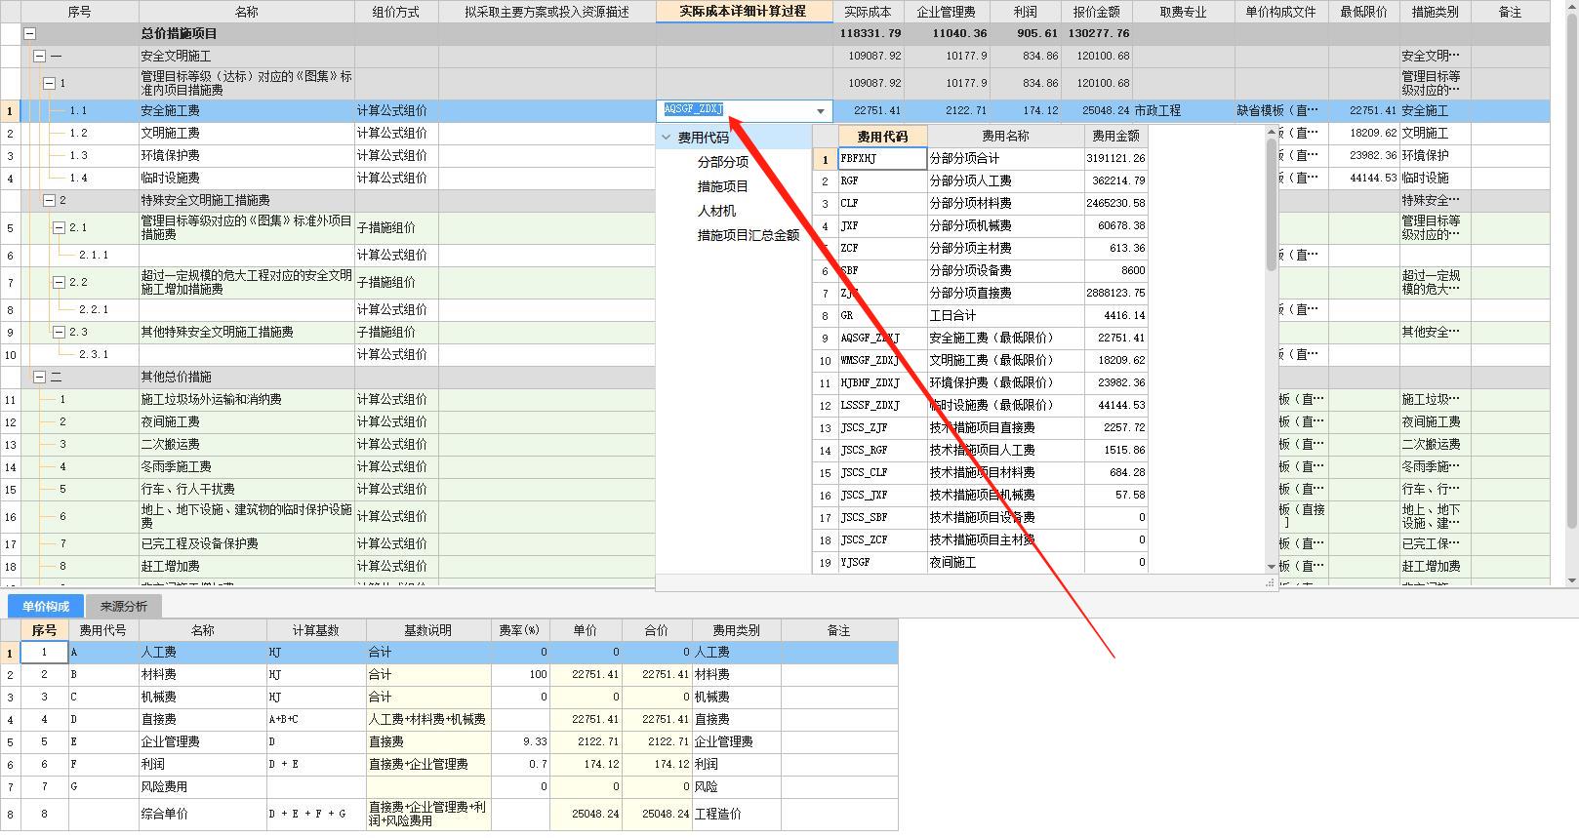Collapse node 1 管理目标等级 row

click(x=49, y=83)
